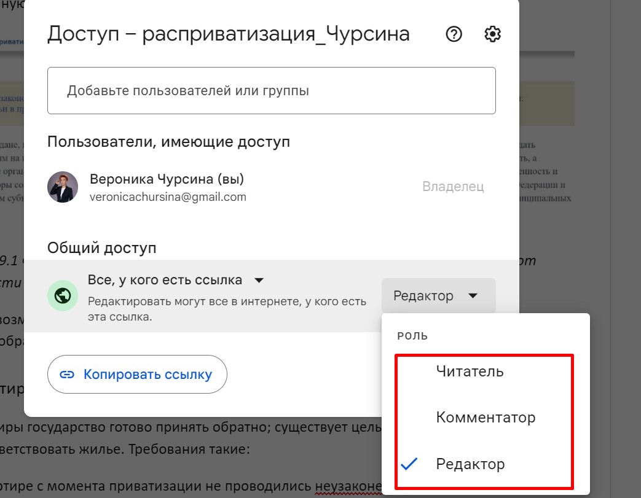The width and height of the screenshot is (641, 498).
Task: Click the green globe link-access icon
Action: pyautogui.click(x=63, y=296)
